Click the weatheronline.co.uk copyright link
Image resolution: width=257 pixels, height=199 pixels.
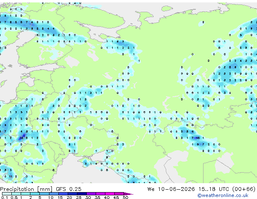click(223, 195)
